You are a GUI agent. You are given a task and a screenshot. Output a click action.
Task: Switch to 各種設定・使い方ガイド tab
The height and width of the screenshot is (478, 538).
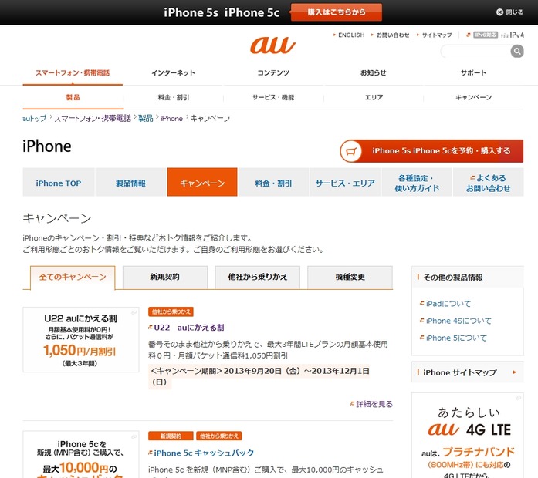417,183
